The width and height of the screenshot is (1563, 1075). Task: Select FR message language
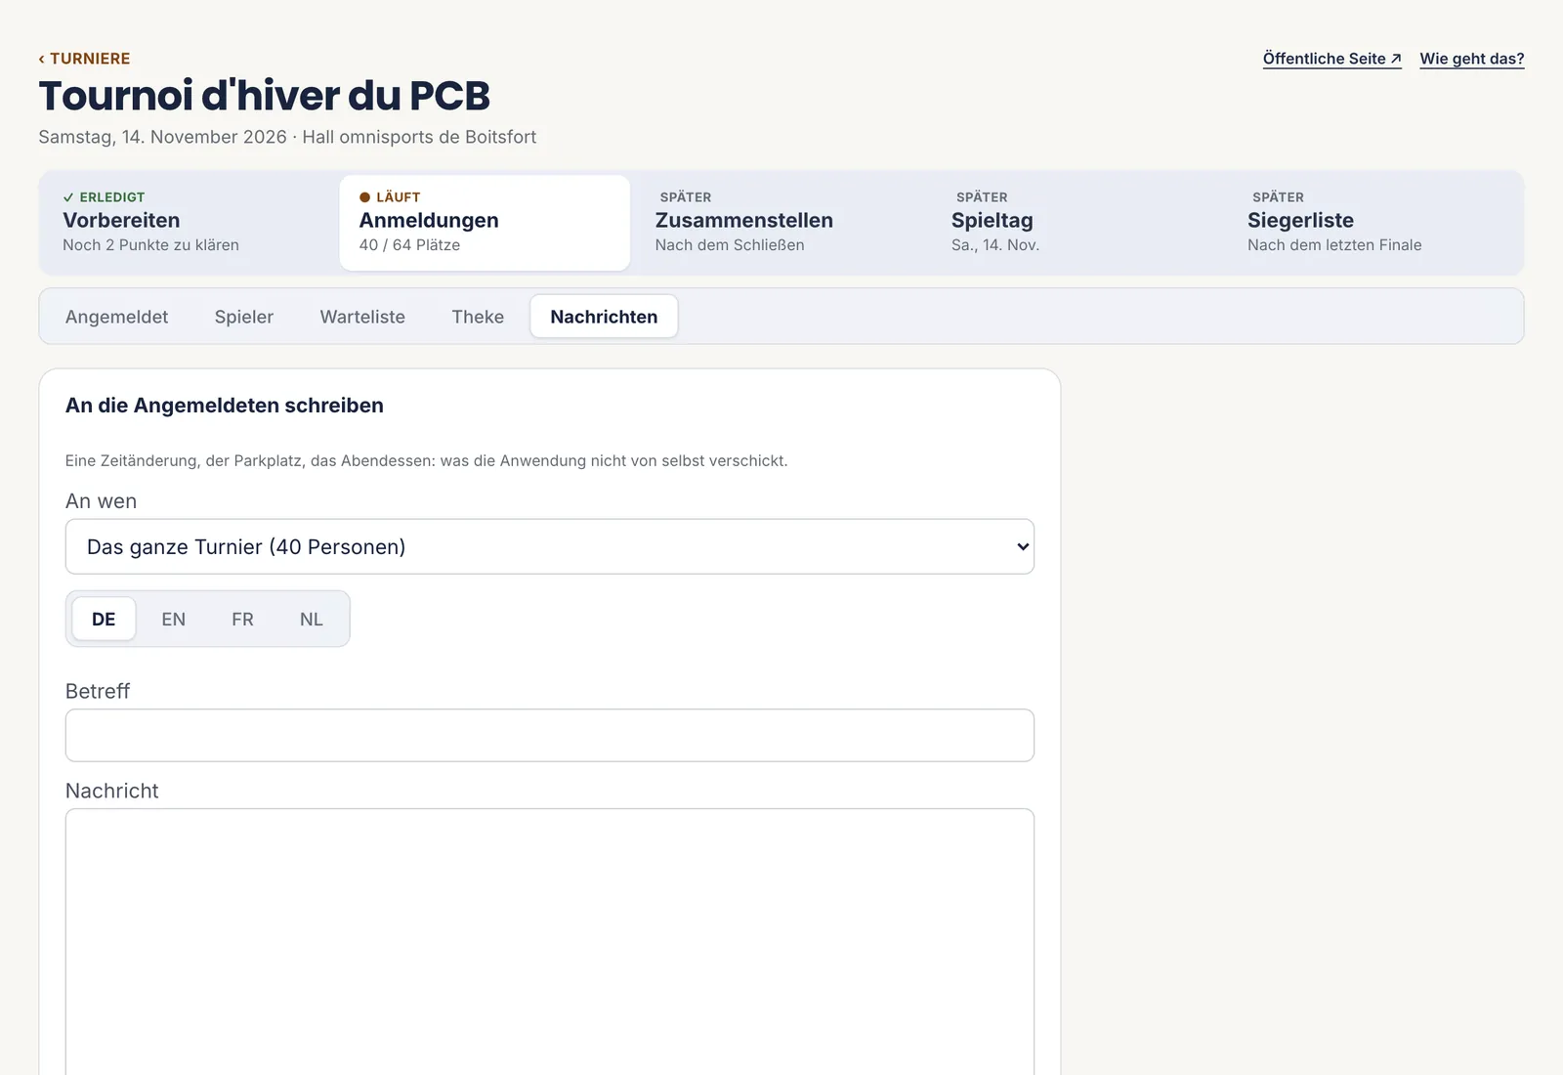(x=242, y=619)
